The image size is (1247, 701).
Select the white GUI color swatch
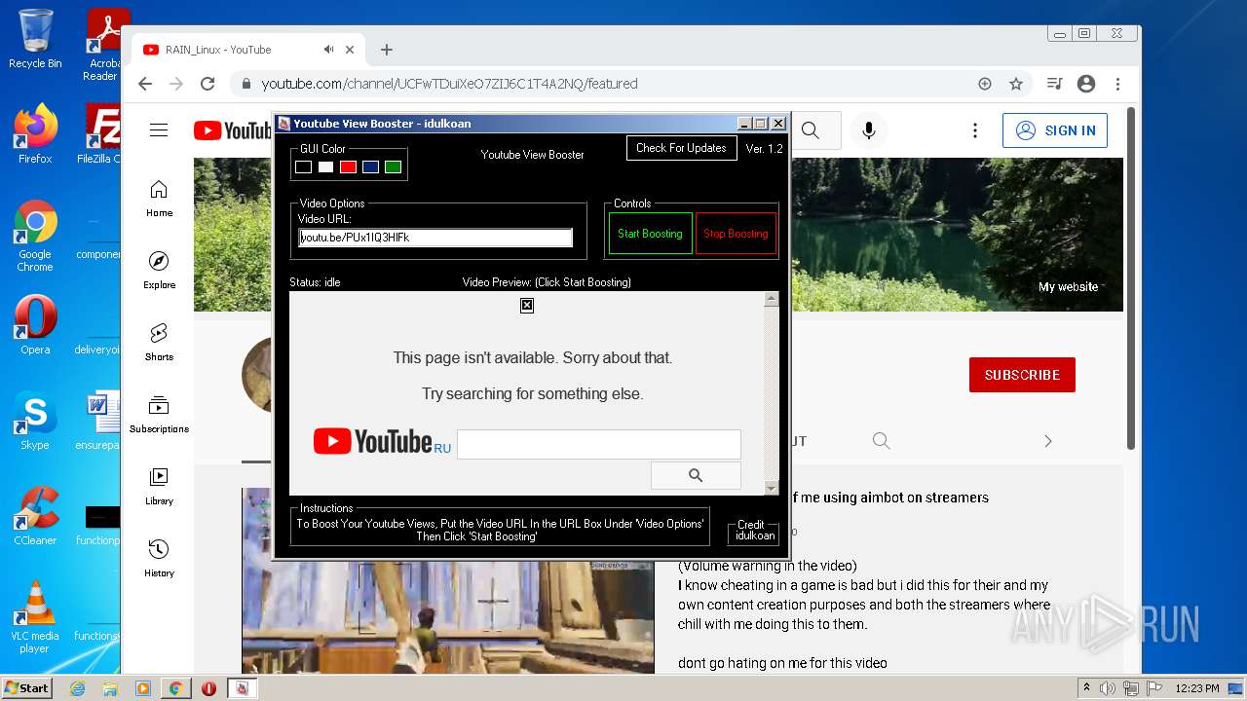point(325,167)
